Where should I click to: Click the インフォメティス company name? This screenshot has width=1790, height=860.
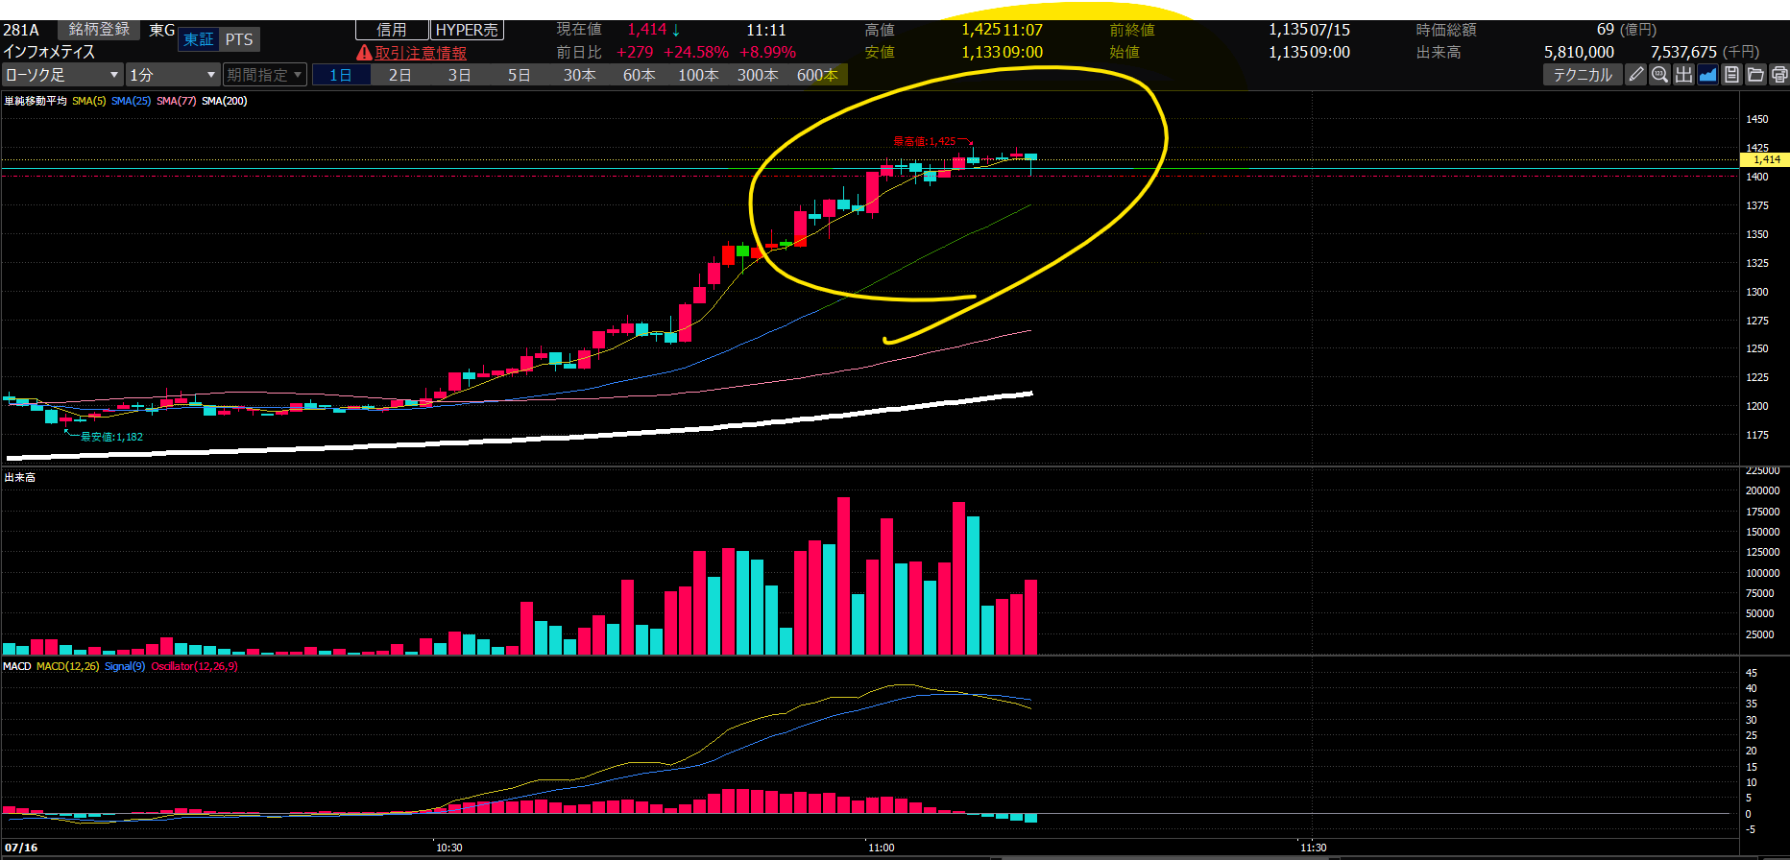(x=49, y=52)
